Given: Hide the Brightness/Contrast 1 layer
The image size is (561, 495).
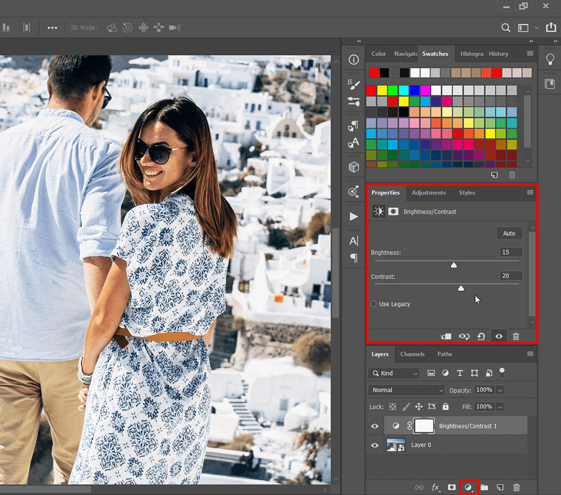Looking at the screenshot, I should [x=374, y=426].
